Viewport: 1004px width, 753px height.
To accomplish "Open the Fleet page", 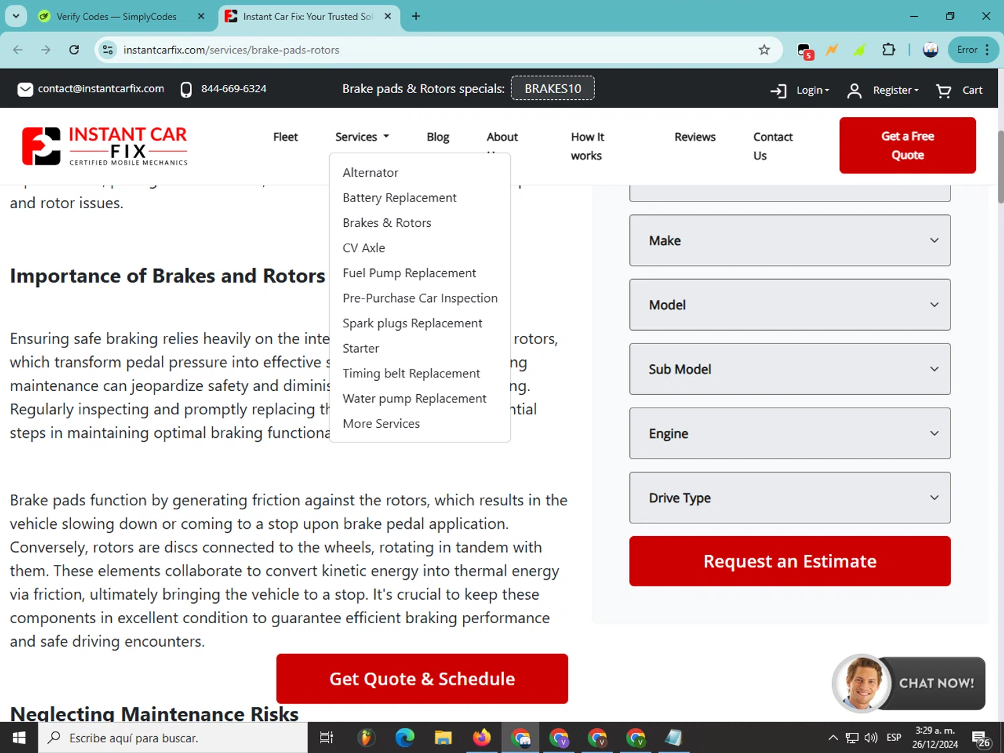I will [x=285, y=137].
